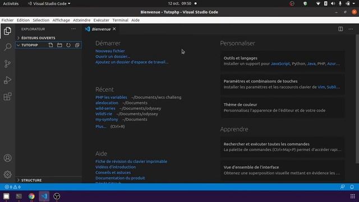This screenshot has width=359, height=202.
Task: Click Ajoutez un dossier d'espace de travail
Action: point(132,62)
